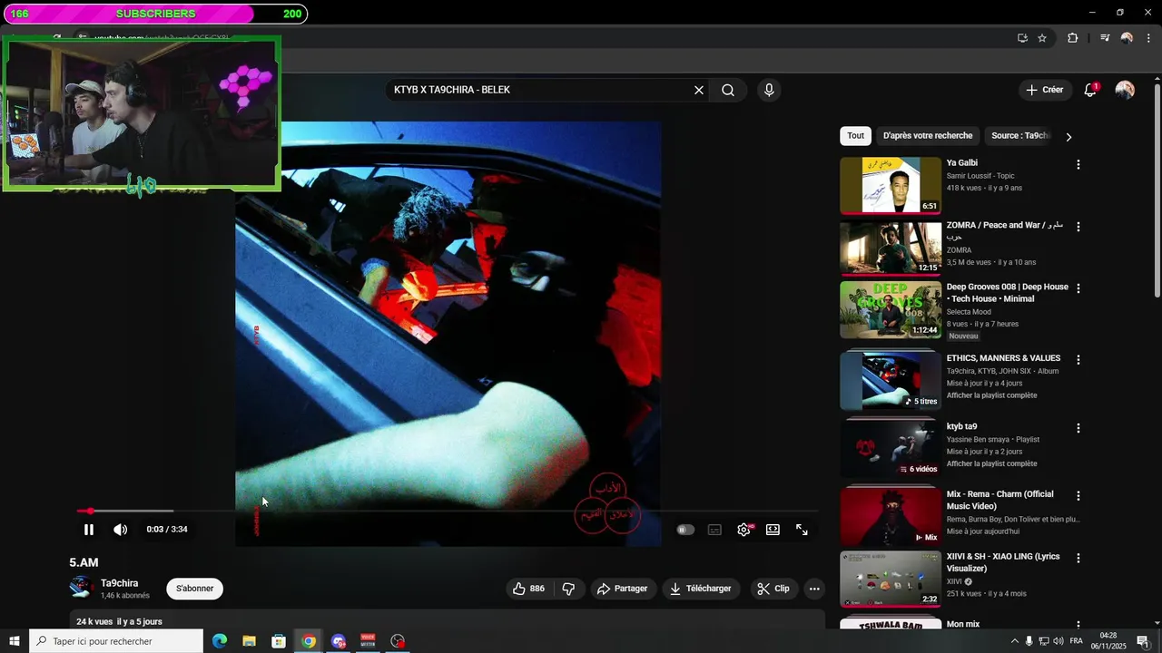Clear the search box text
This screenshot has height=653, width=1162.
pos(699,90)
